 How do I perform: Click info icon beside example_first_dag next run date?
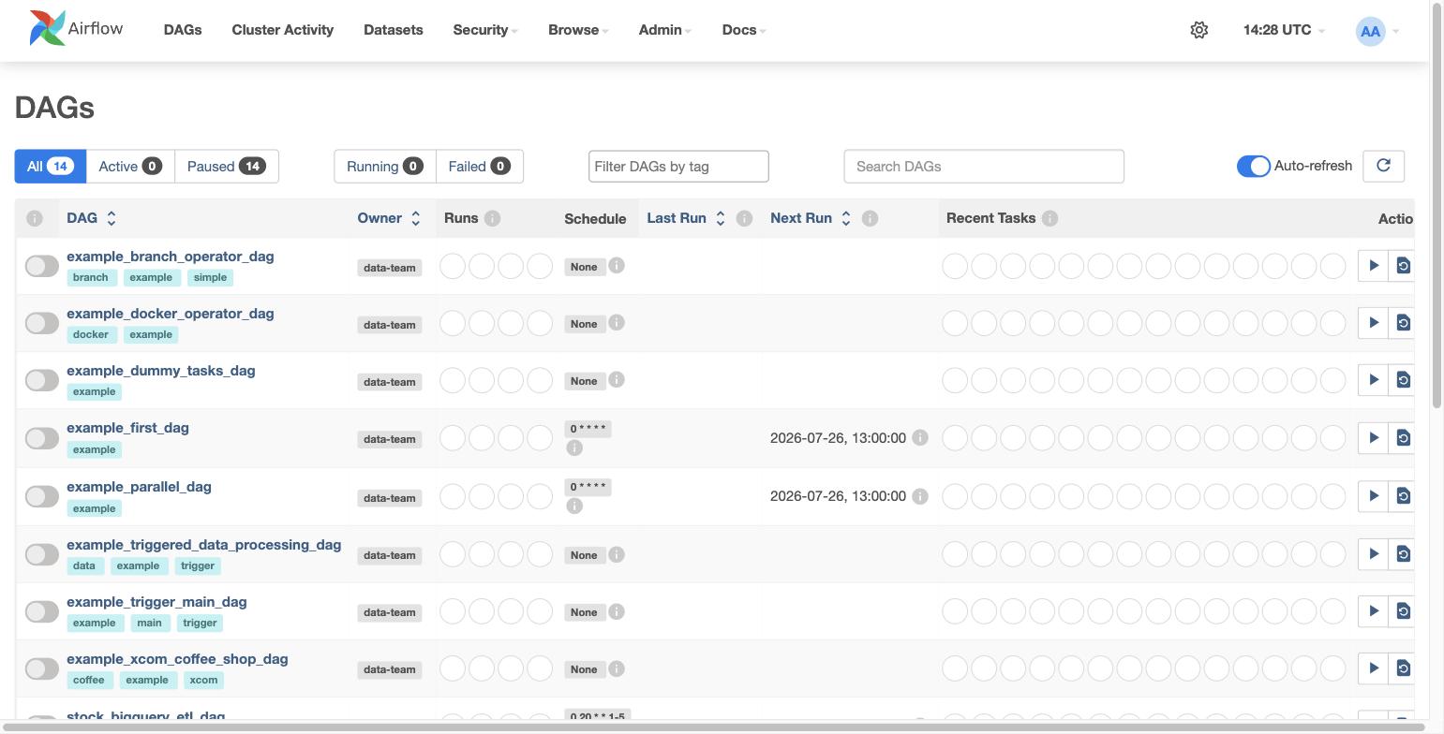(920, 437)
